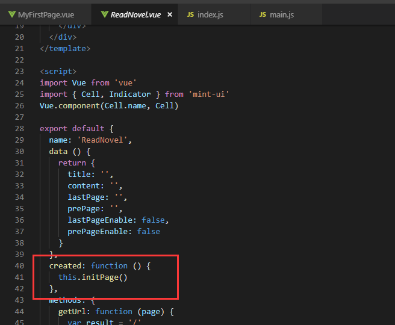This screenshot has height=325, width=395.
Task: Click the JS icon on main.js tab
Action: pyautogui.click(x=263, y=14)
